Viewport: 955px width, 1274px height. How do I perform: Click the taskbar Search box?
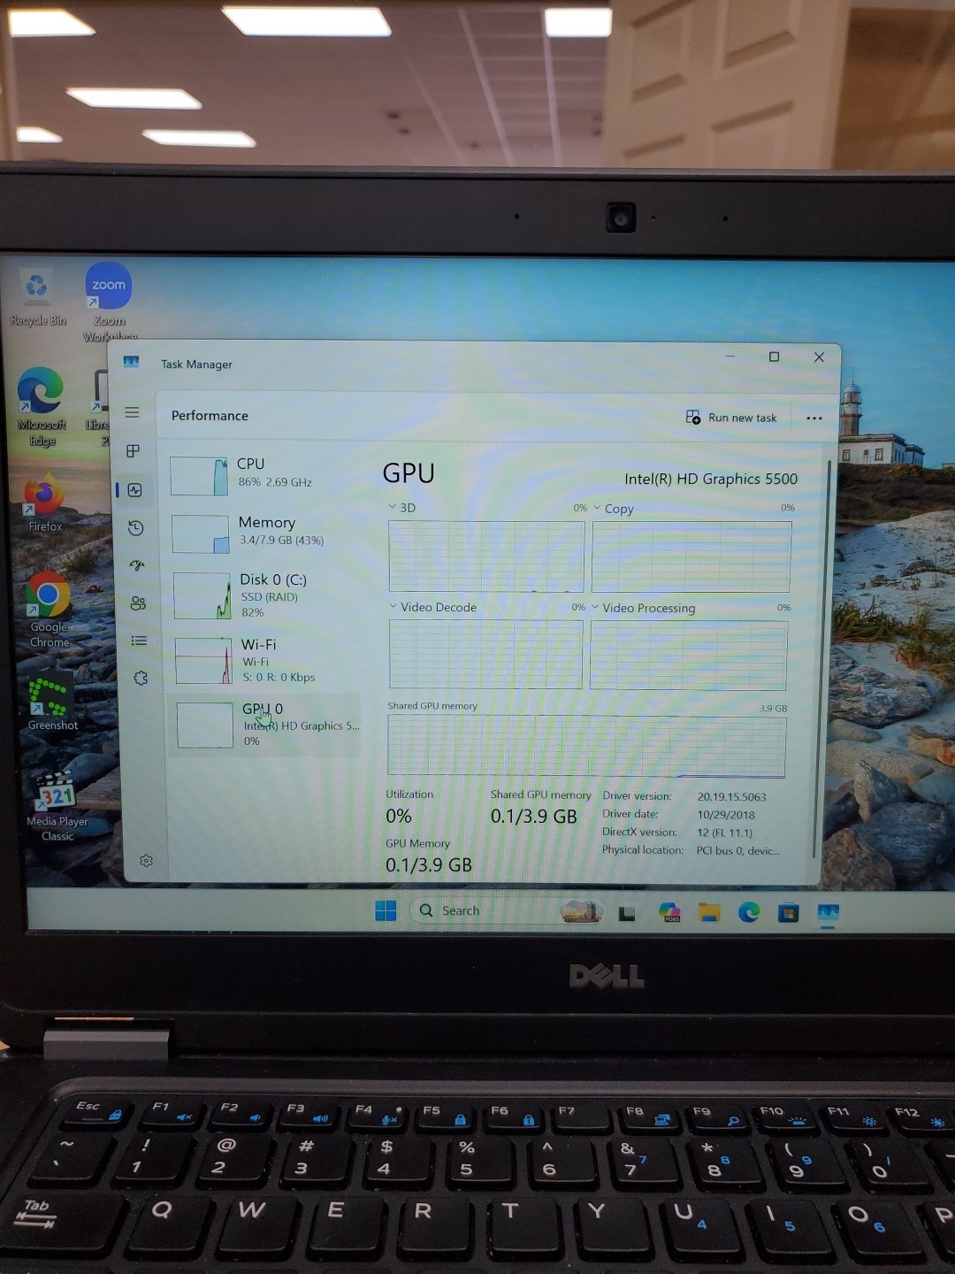507,910
